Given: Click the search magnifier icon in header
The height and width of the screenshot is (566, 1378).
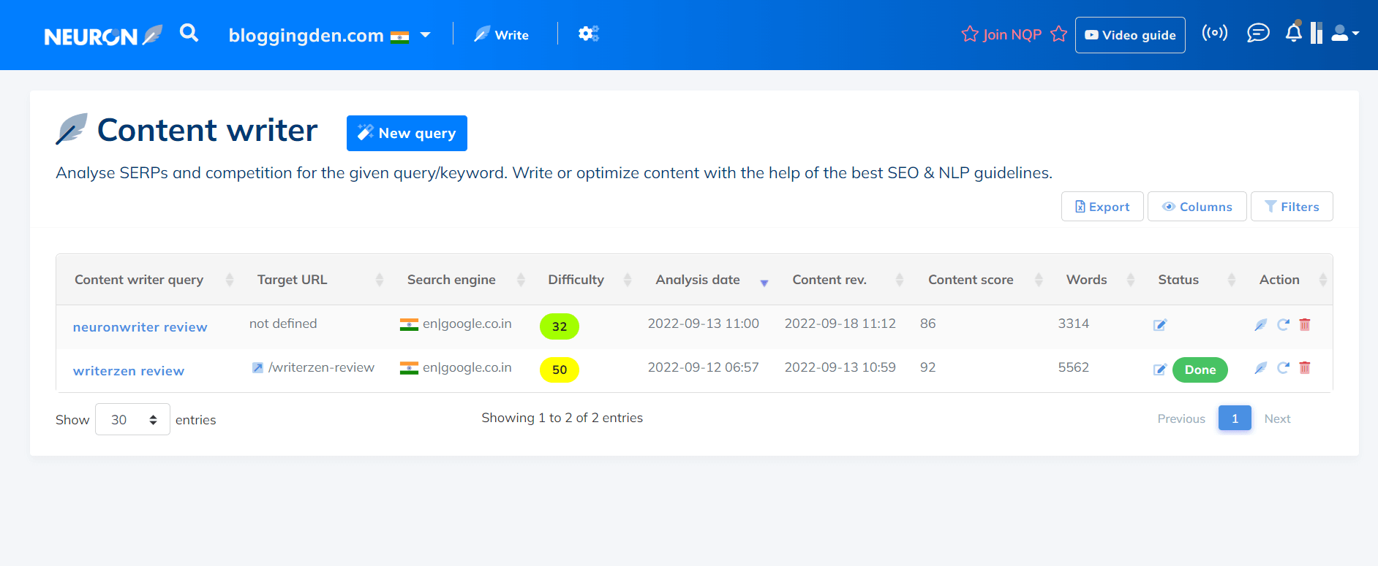Looking at the screenshot, I should pyautogui.click(x=189, y=33).
